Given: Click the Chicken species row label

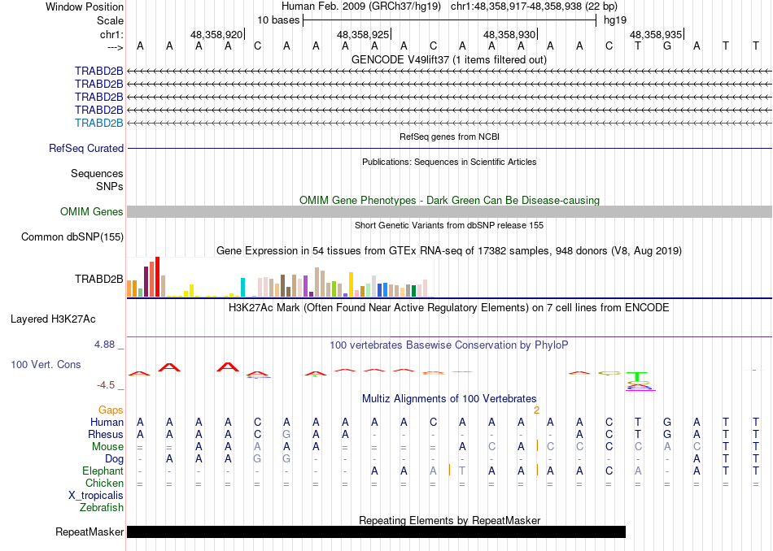Looking at the screenshot, I should [x=104, y=483].
